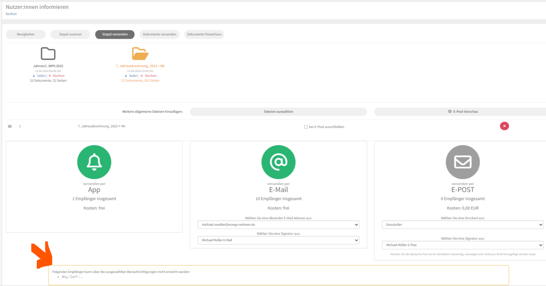Expand the Druckart 'Graustufen' dropdown
Screen dimensions: 546x286
click(463, 225)
